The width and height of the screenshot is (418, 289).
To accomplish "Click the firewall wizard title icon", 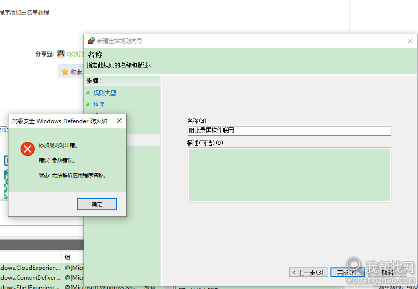I will click(91, 41).
